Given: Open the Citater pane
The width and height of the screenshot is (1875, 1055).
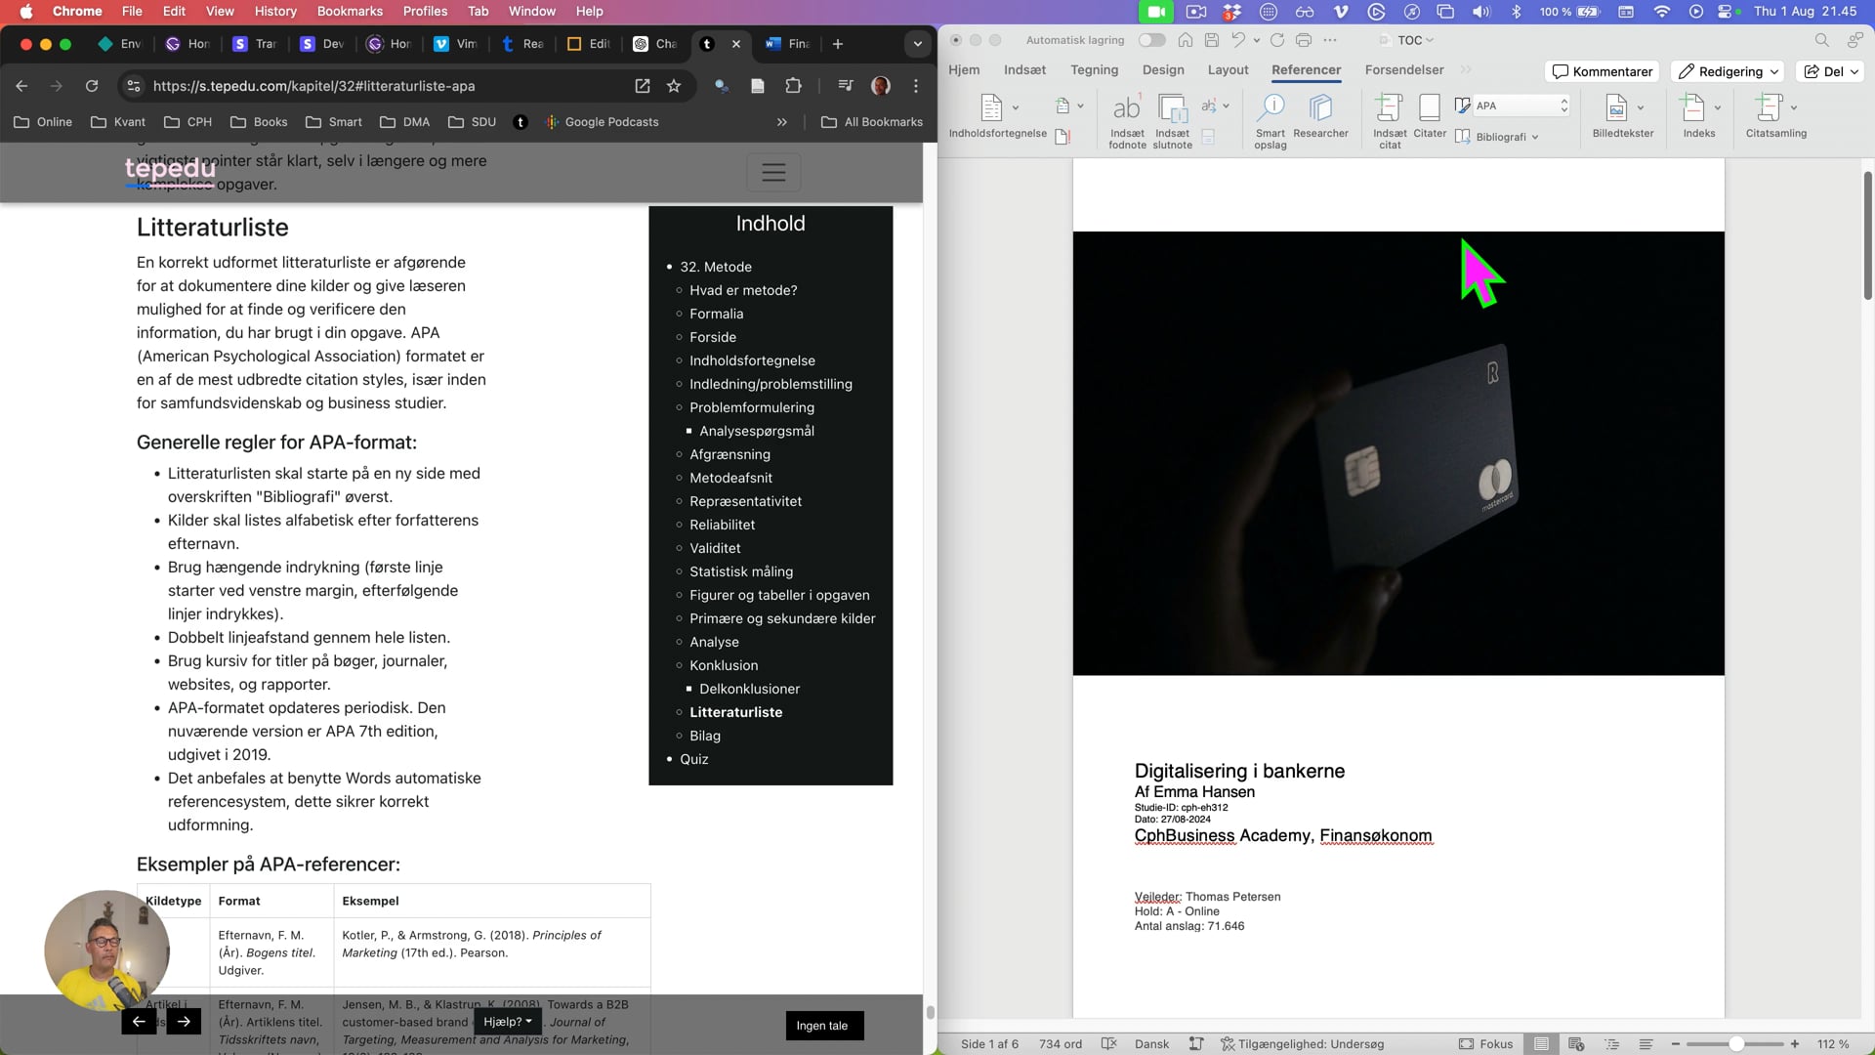Looking at the screenshot, I should (1430, 115).
